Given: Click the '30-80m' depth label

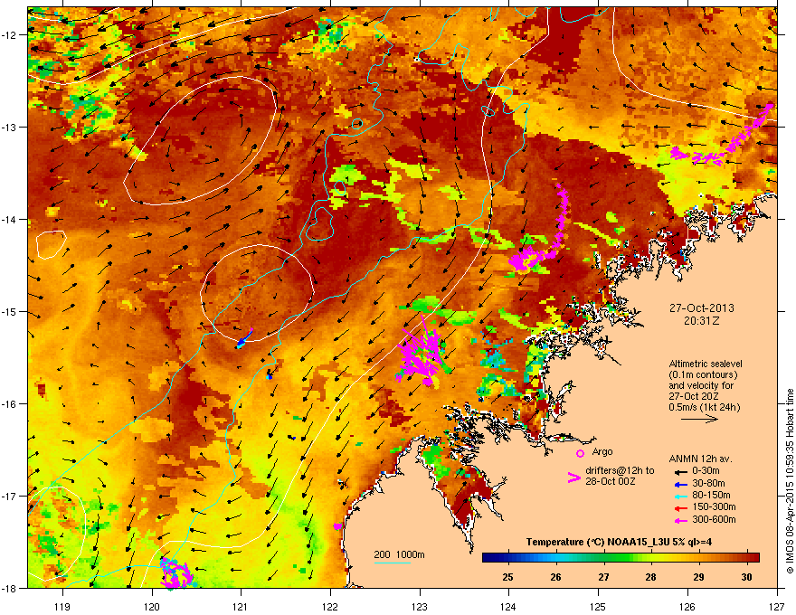Looking at the screenshot, I should 708,484.
